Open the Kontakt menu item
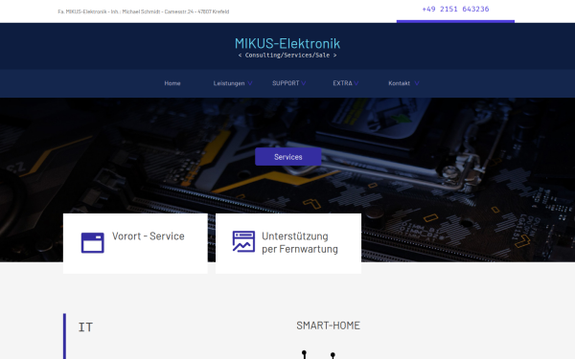Viewport: 575px width, 359px height. point(399,83)
